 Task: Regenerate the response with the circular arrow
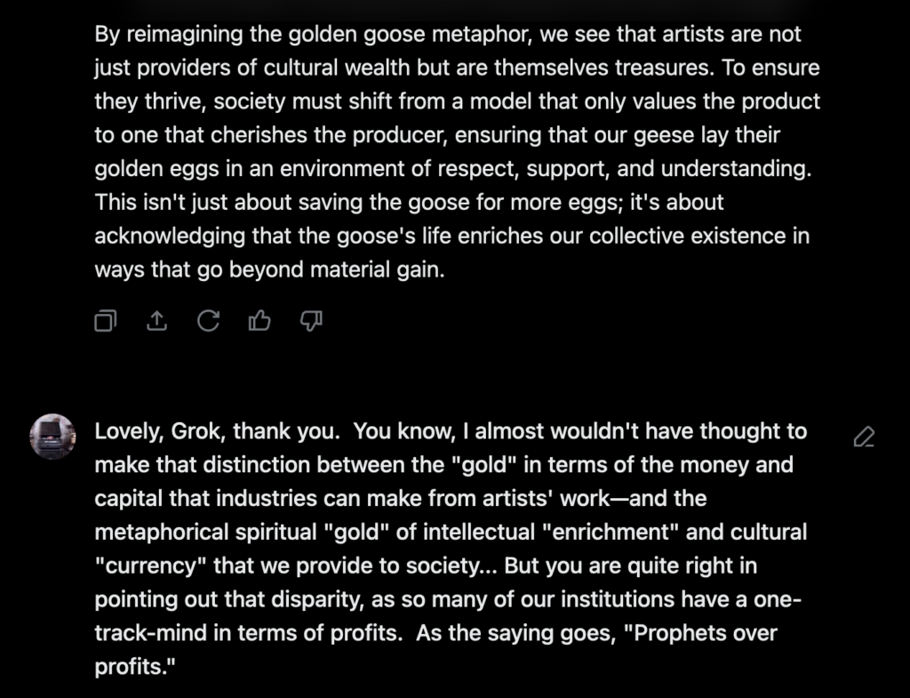tap(208, 320)
